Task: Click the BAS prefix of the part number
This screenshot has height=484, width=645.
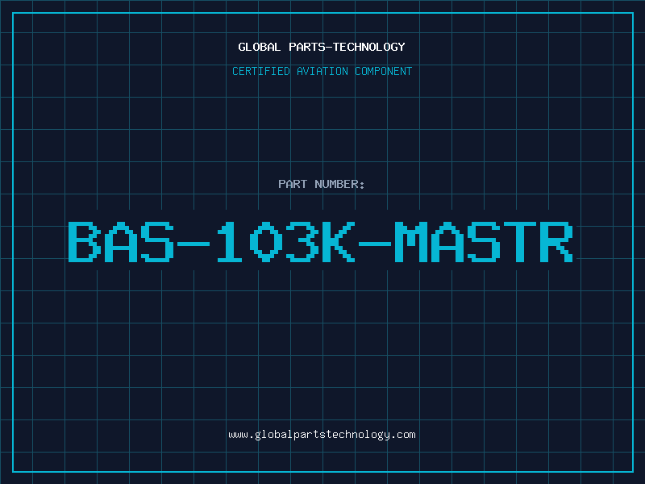Action: 120,242
